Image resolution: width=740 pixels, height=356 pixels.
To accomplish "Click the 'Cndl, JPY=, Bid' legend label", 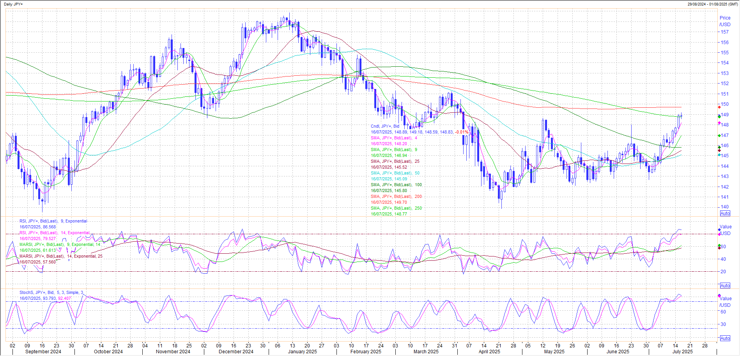I will [385, 126].
